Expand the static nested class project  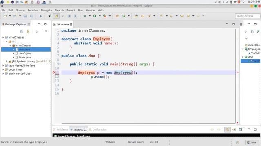click(3, 73)
